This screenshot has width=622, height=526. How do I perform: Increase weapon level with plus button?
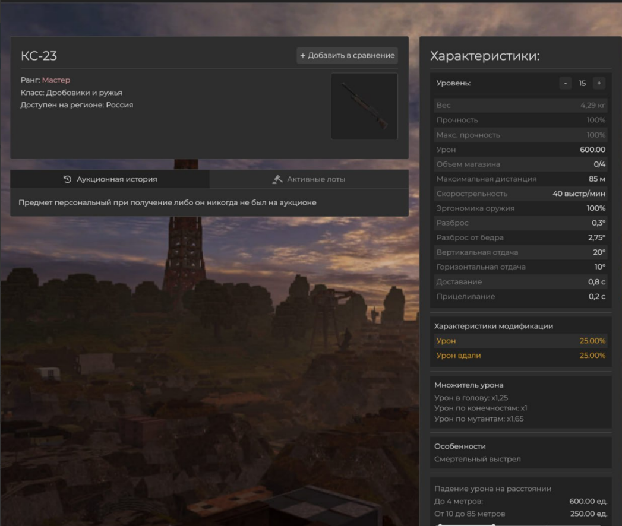click(599, 83)
